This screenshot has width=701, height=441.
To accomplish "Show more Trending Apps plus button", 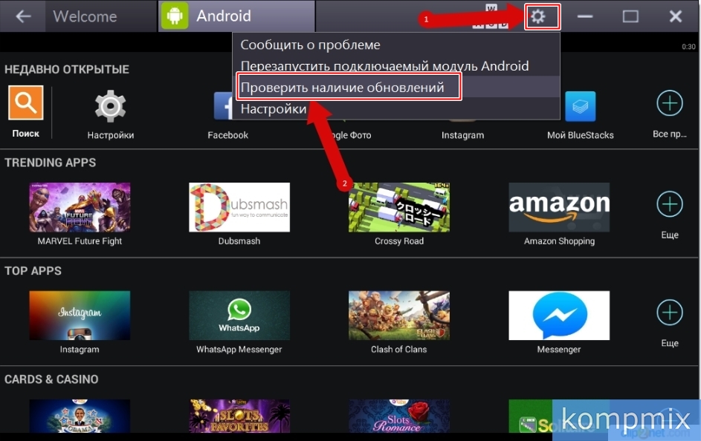I will [x=670, y=204].
